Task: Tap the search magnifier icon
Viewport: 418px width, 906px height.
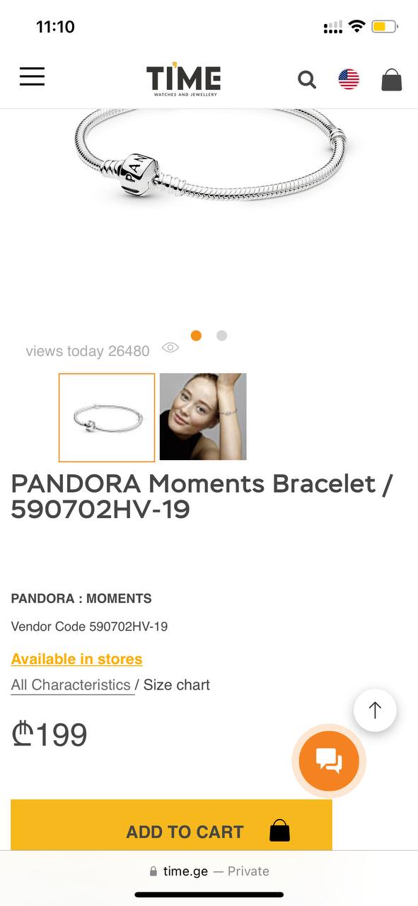Action: 307,79
